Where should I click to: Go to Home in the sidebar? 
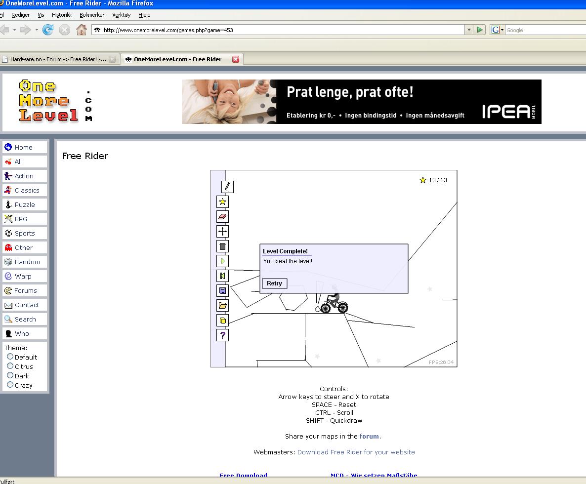pos(25,147)
